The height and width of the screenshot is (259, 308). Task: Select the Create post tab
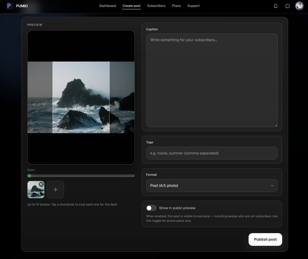[131, 6]
